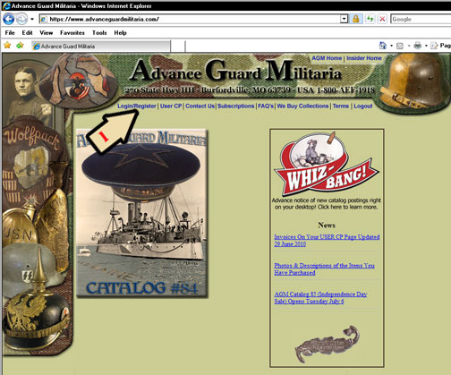Go back with the browser Back arrow
The width and height of the screenshot is (451, 375).
tap(9, 20)
